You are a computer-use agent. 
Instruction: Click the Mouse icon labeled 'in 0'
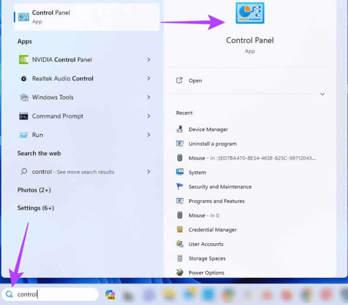(180, 215)
